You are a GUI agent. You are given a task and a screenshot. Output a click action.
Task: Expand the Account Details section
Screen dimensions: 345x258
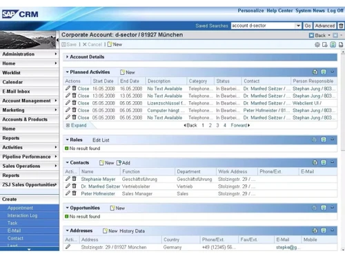point(67,56)
